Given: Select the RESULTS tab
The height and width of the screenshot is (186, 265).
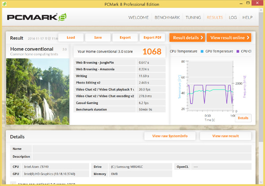Looking at the screenshot, I should click(x=215, y=18).
